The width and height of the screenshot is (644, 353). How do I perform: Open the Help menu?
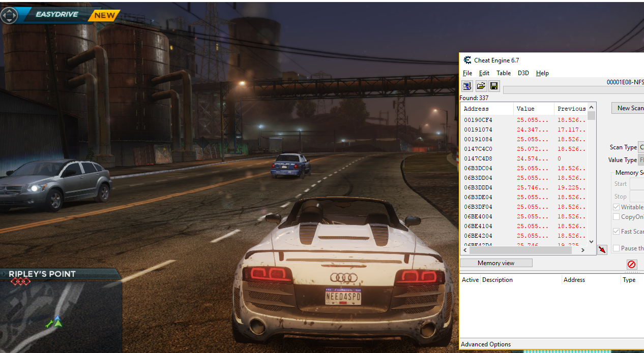(542, 73)
